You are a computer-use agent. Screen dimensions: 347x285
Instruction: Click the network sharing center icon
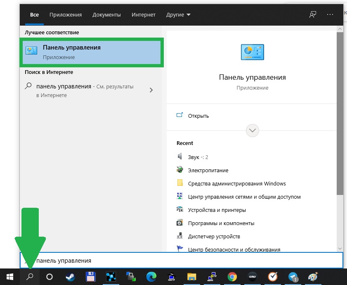coord(180,196)
